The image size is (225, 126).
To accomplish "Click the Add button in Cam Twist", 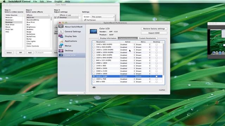I will point(30,52).
